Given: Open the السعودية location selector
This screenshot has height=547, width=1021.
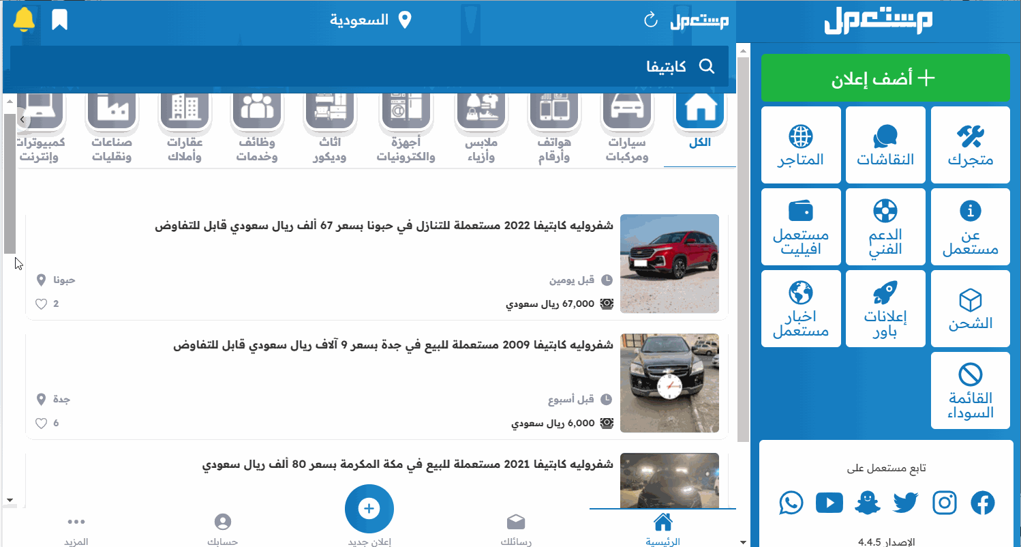Looking at the screenshot, I should tap(371, 20).
